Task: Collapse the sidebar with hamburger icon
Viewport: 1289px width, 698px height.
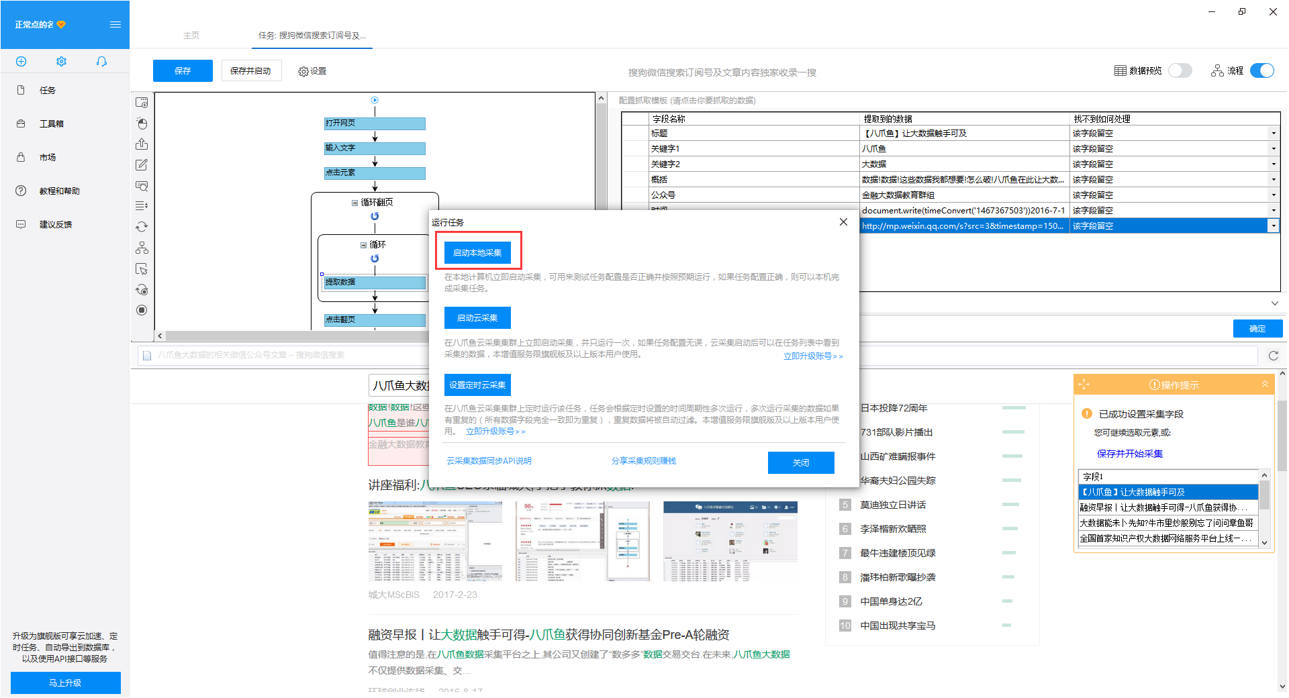Action: pos(115,25)
